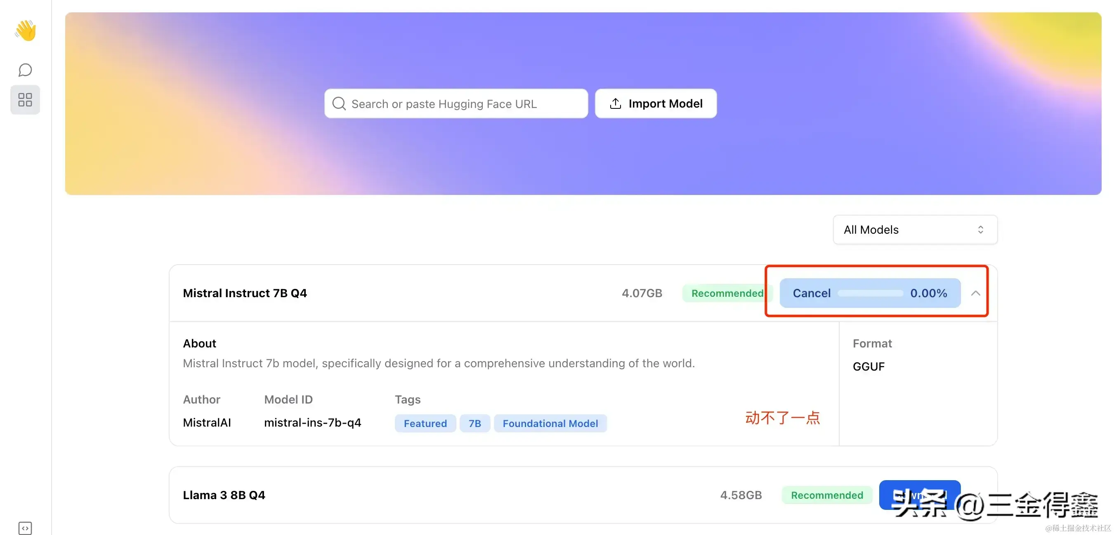
Task: Click the magnifier search icon
Action: (x=339, y=104)
